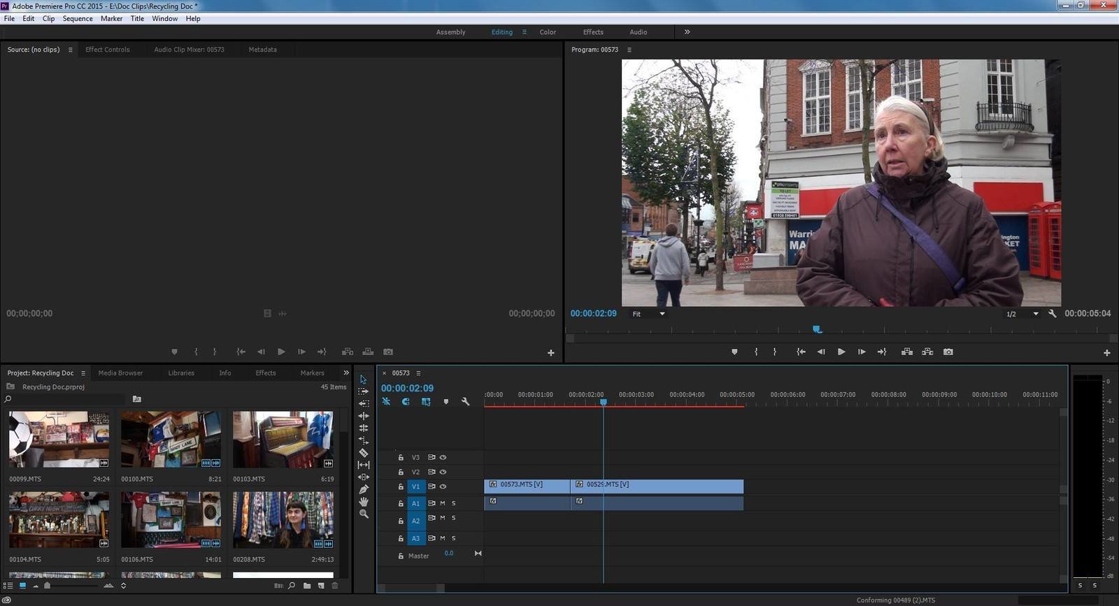This screenshot has width=1119, height=606.
Task: Click the Export Frame camera icon in Program monitor
Action: tap(948, 352)
